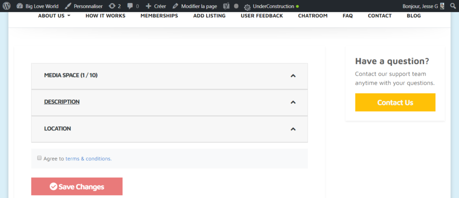Expand the Description section chevron
This screenshot has height=198, width=459.
(293, 102)
